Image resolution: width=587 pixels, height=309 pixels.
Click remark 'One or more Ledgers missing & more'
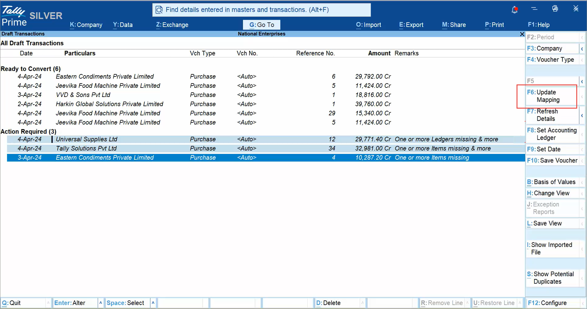point(446,139)
